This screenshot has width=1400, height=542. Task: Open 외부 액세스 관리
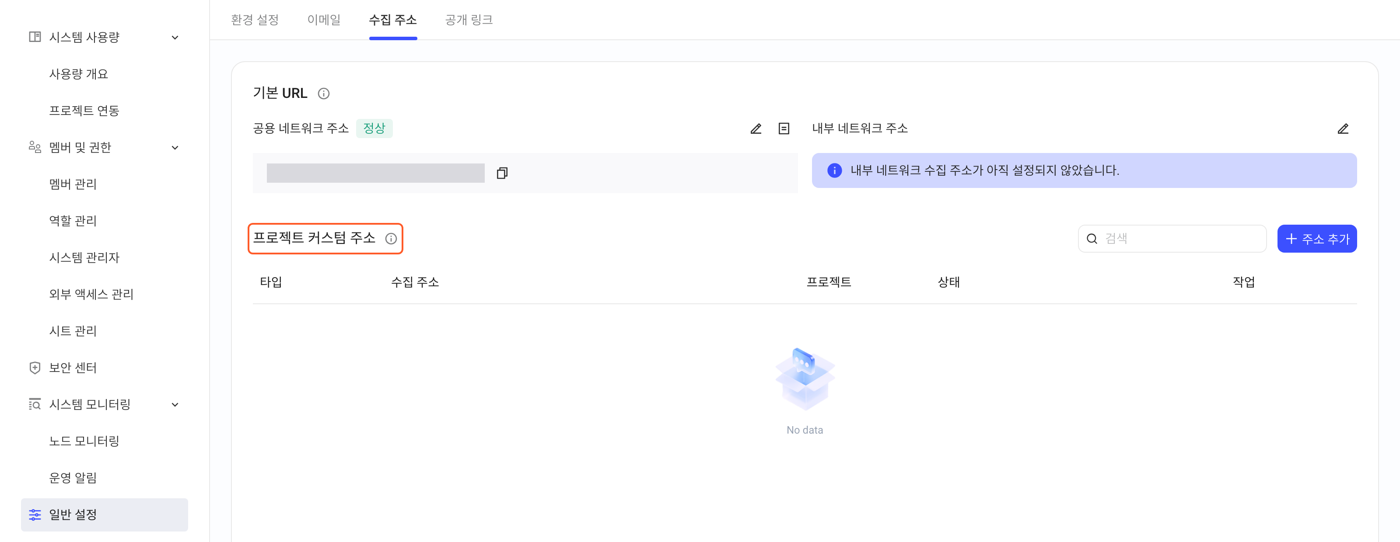click(x=91, y=294)
